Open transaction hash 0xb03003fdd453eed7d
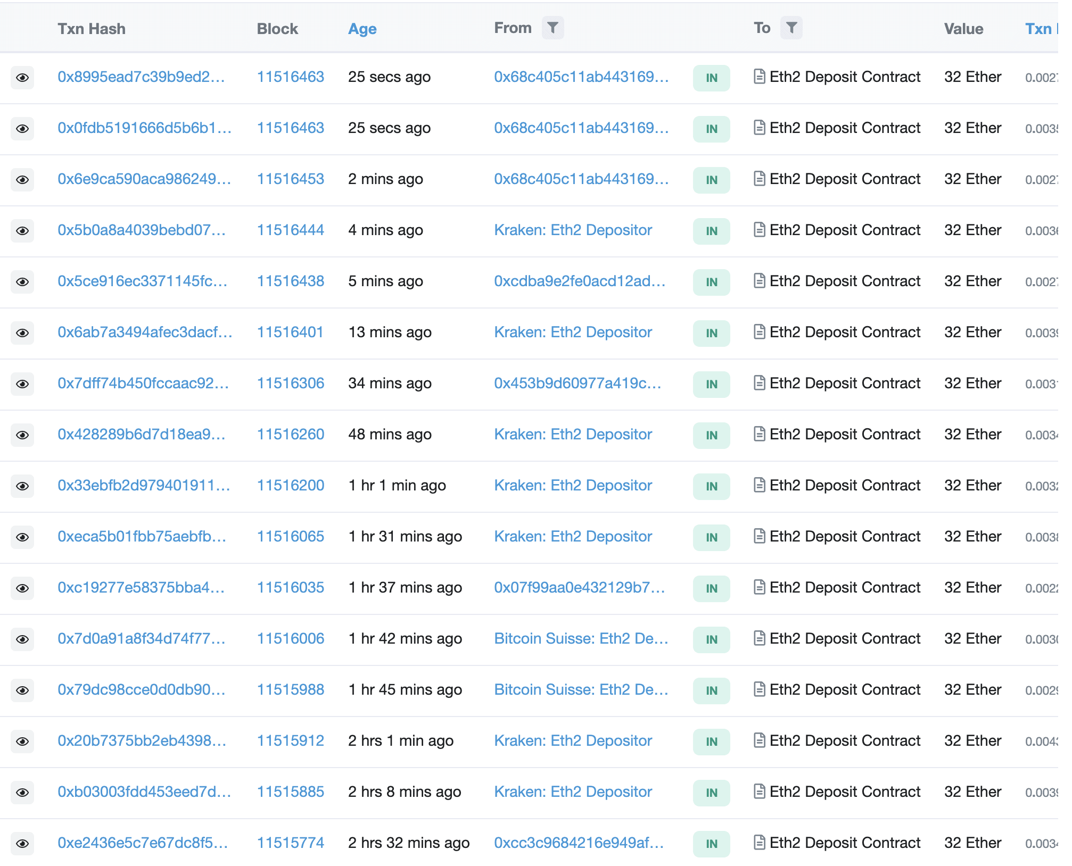 pos(144,792)
